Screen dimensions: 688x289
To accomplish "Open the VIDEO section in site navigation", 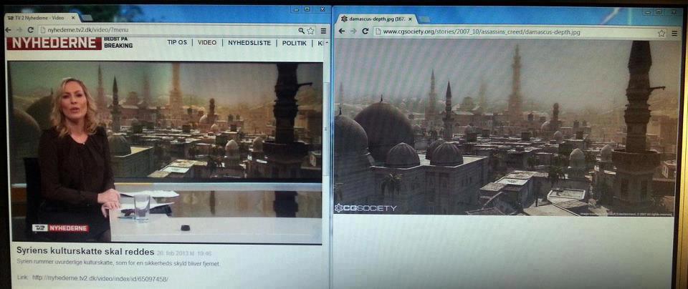I will tap(207, 43).
